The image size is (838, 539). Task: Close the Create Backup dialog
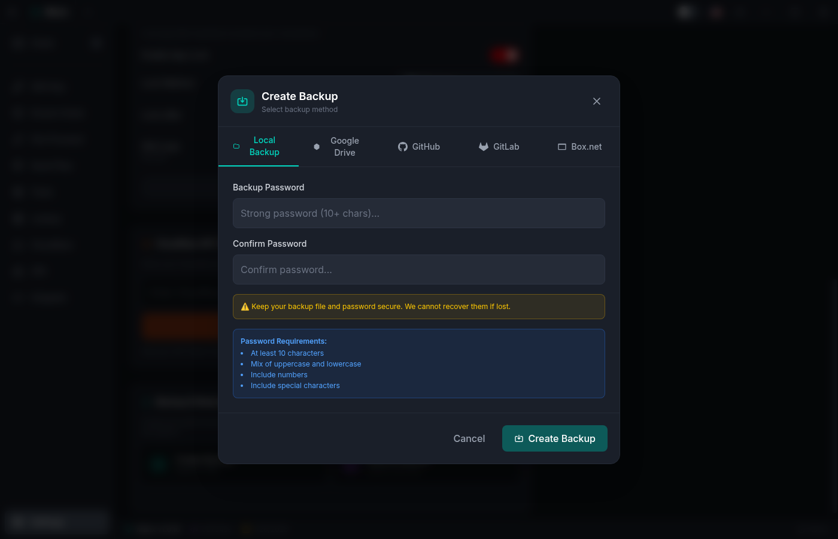tap(596, 101)
